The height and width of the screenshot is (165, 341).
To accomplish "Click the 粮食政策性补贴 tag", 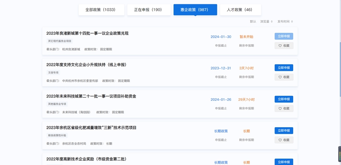I will [x=57, y=136].
